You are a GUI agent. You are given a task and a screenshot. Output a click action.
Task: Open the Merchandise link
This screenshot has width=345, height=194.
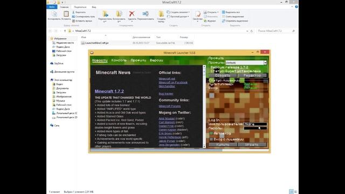click(x=167, y=86)
